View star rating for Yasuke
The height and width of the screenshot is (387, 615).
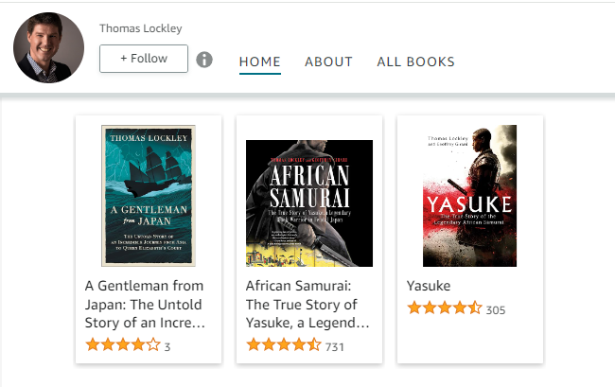444,308
